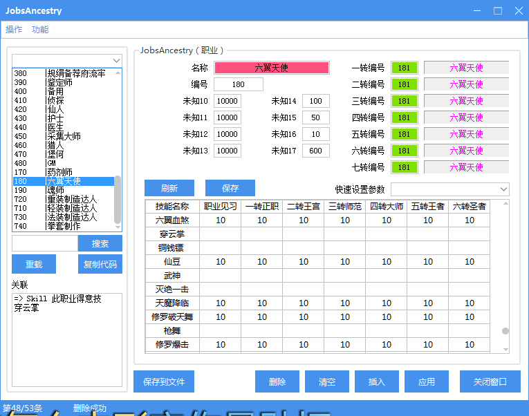This screenshot has height=416, width=529.
Task: Click the 删除 button
Action: 277,381
